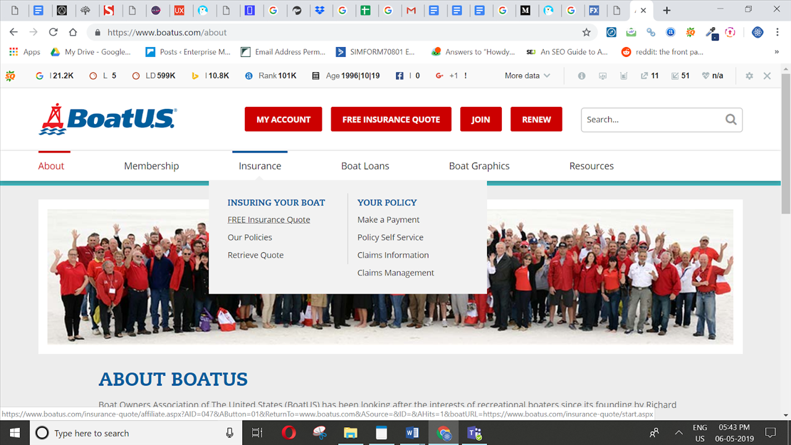
Task: Open new browser tab with plus icon
Action: (x=667, y=11)
